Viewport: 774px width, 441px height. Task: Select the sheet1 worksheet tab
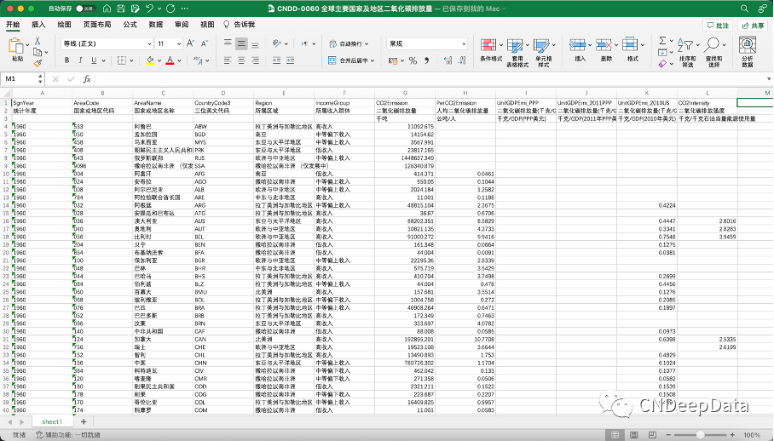[52, 421]
